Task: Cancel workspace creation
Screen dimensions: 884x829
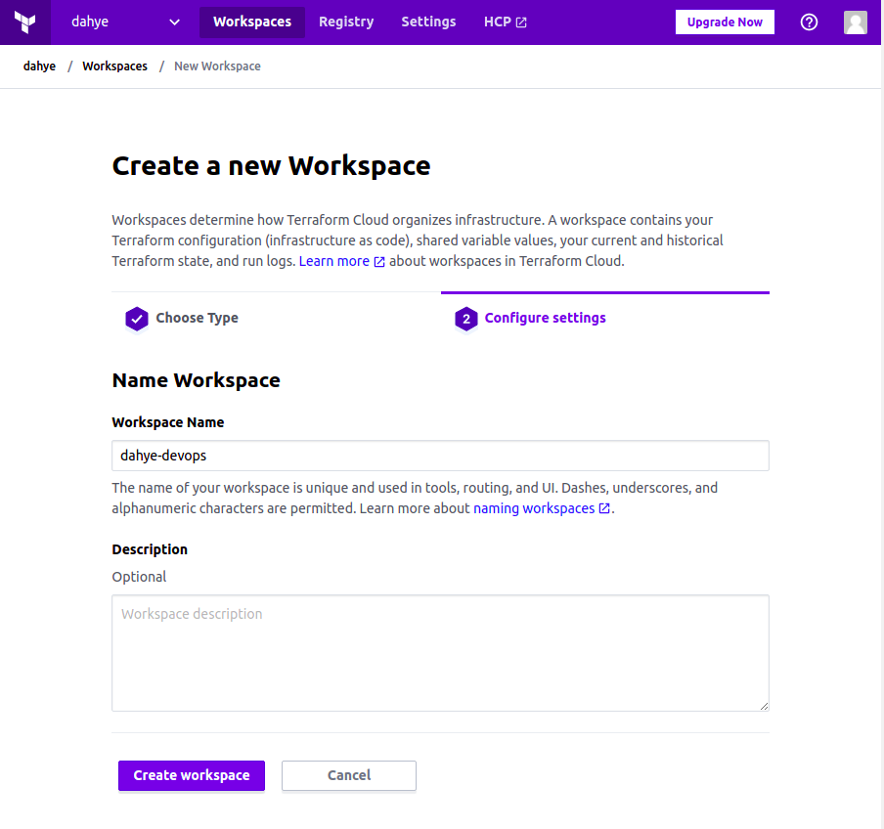Action: 349,775
